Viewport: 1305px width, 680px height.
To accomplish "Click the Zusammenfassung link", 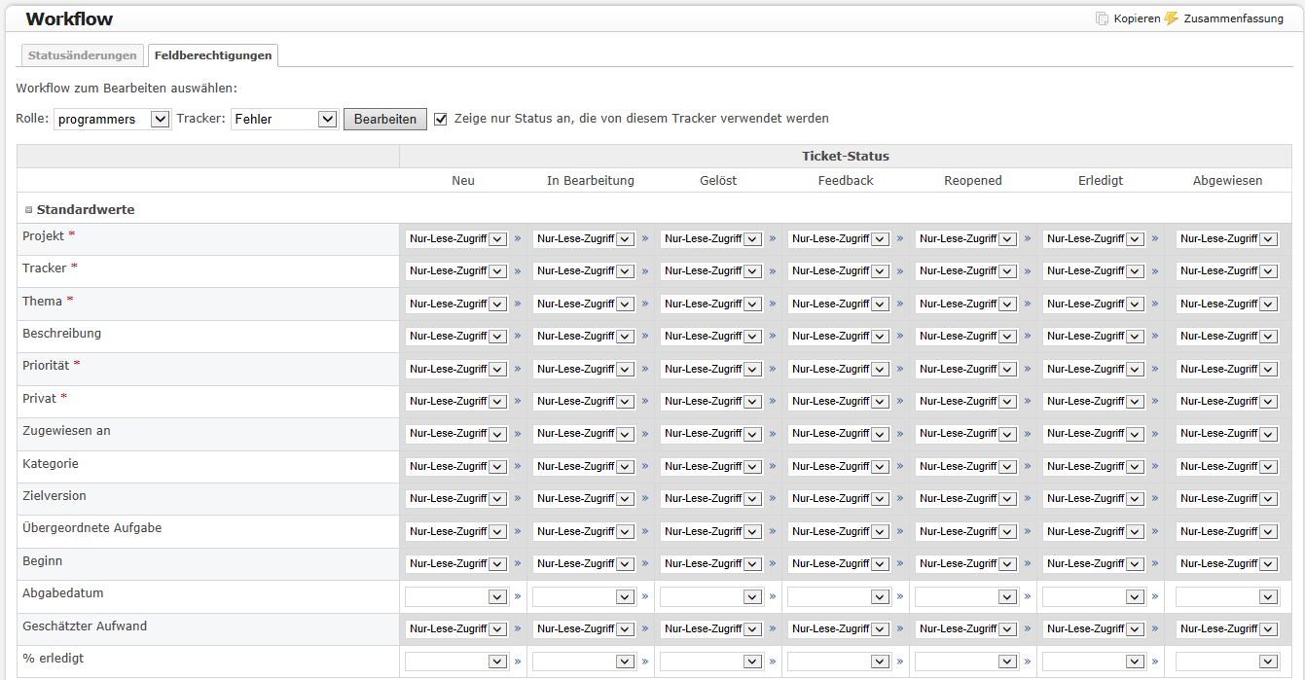I will pyautogui.click(x=1233, y=18).
